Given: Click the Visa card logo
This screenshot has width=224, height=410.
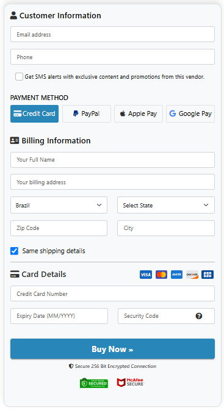Looking at the screenshot, I should pos(146,275).
